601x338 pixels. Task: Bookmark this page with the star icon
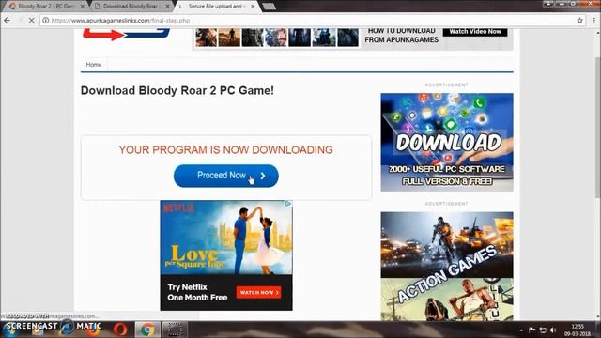579,21
